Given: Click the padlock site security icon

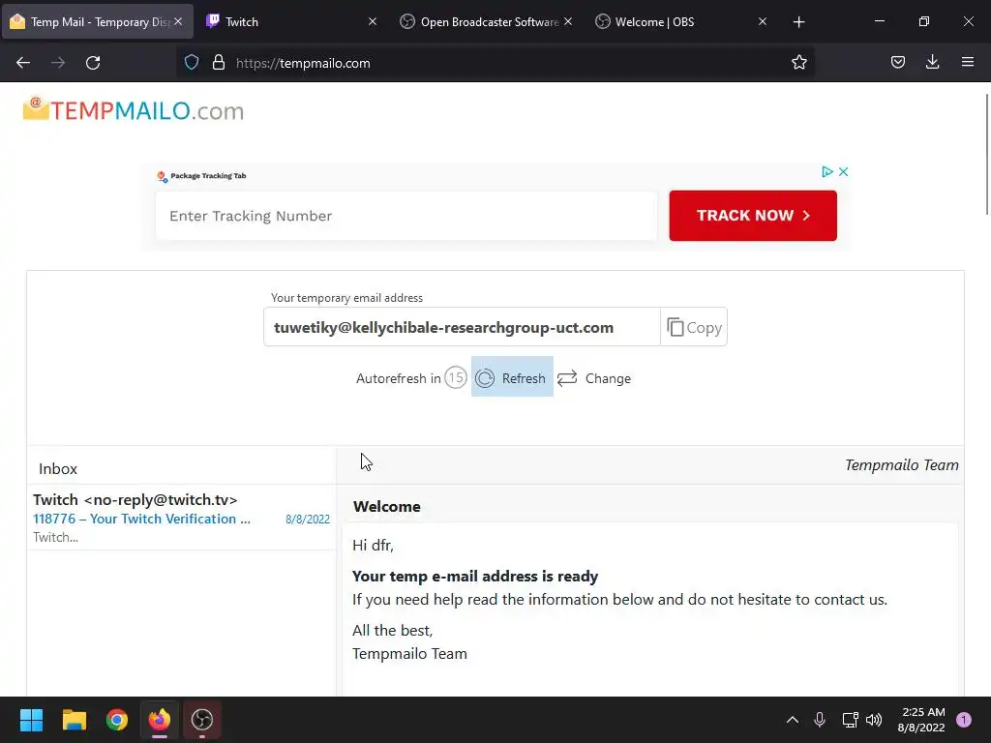Looking at the screenshot, I should [219, 62].
